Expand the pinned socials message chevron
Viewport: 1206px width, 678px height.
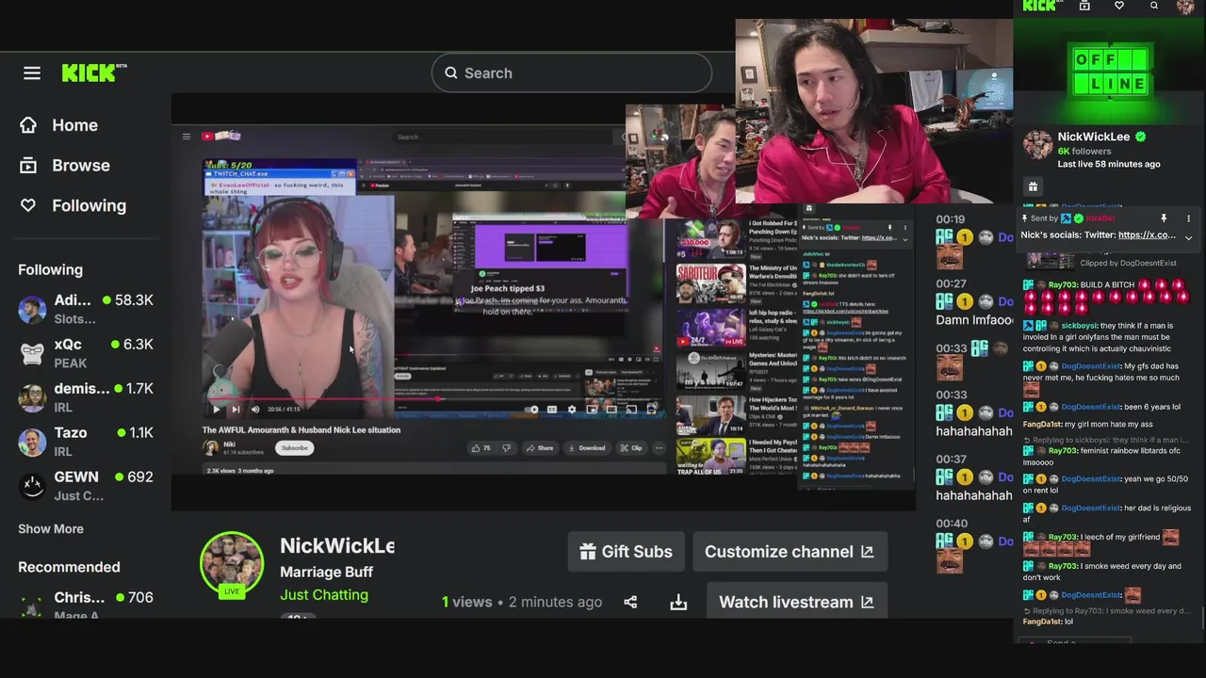click(1188, 238)
